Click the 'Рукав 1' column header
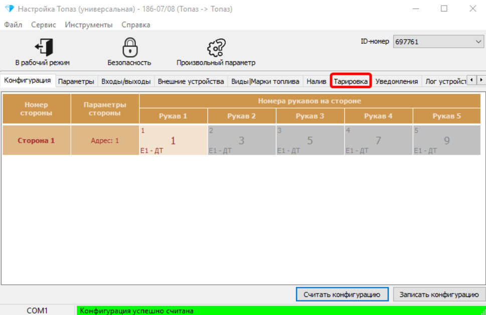486x315 pixels. point(173,116)
